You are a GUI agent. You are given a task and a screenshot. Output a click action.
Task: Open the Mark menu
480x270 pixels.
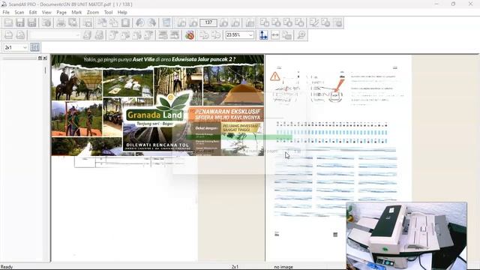point(76,12)
